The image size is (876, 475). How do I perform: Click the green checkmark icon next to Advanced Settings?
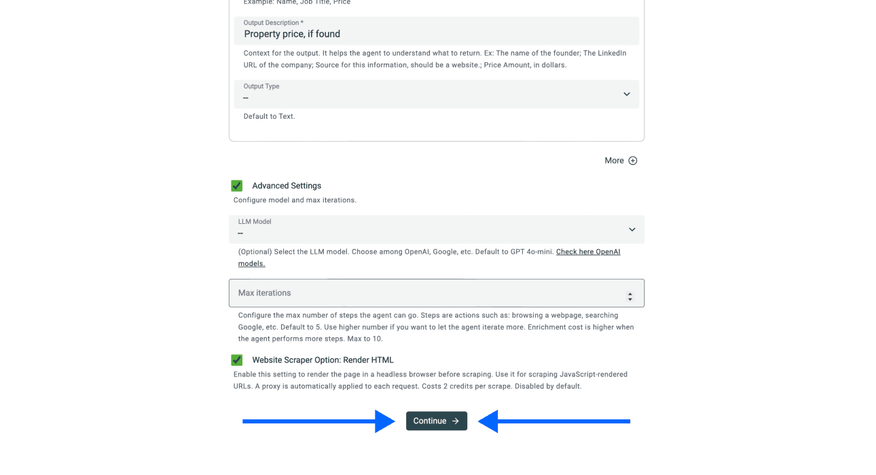pyautogui.click(x=236, y=185)
